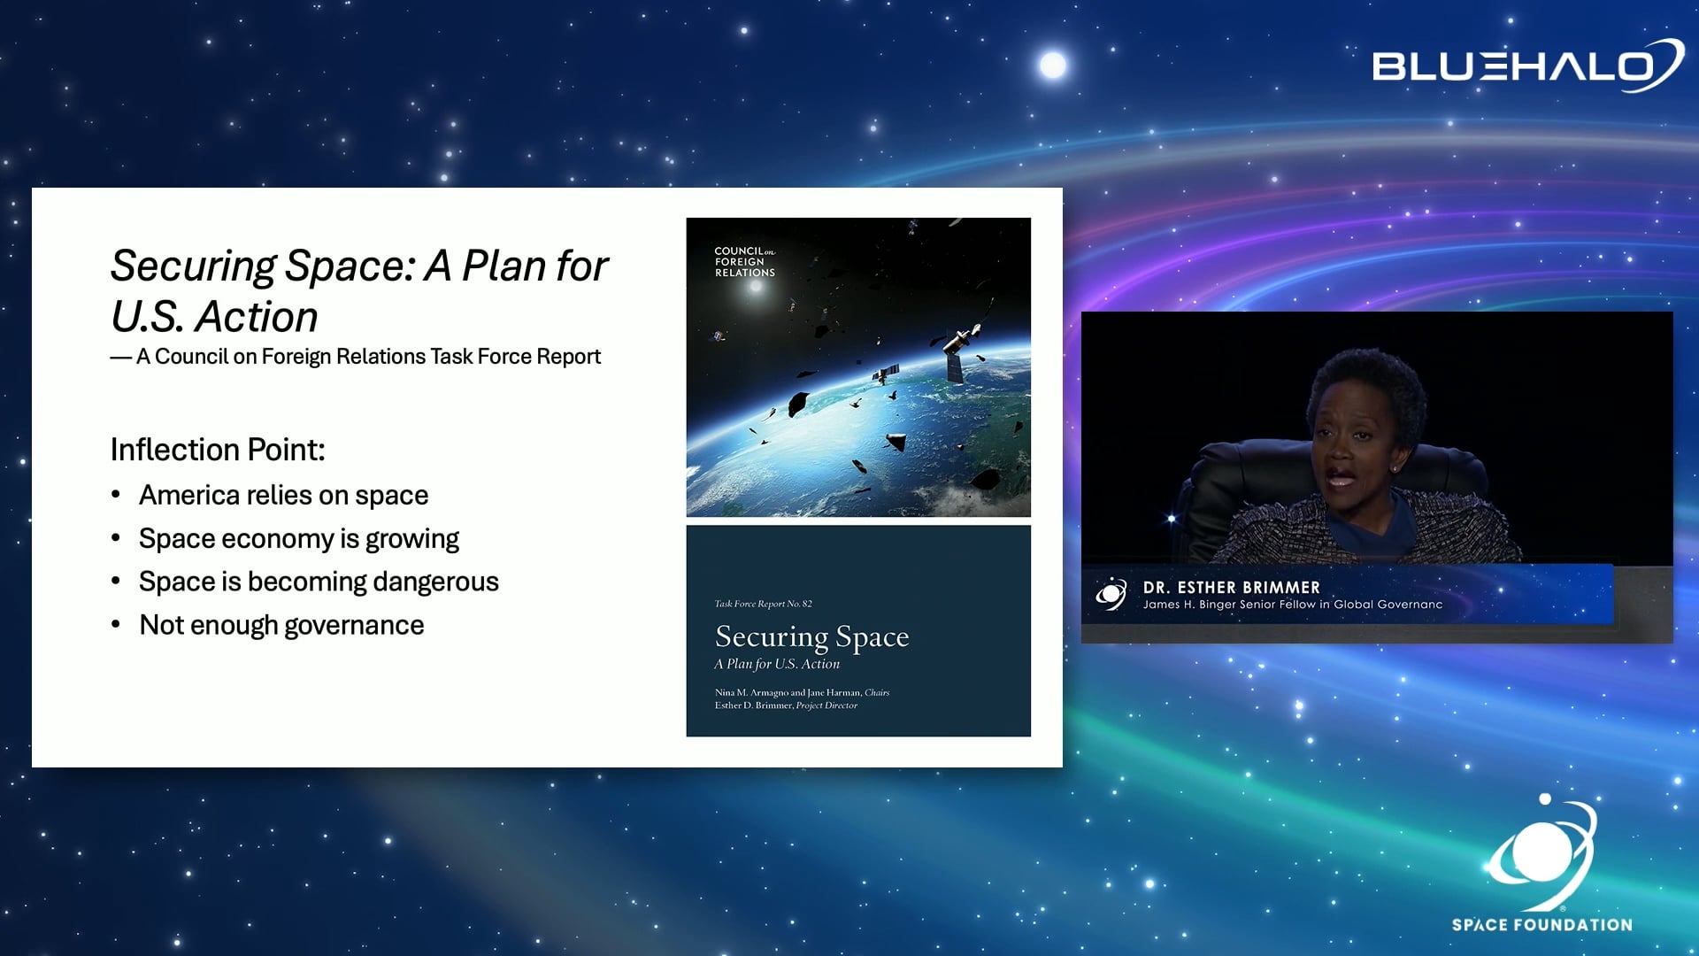Click 'A Plan for U.S. Action' on the report cover
Screen dimensions: 1699x956
click(x=777, y=664)
